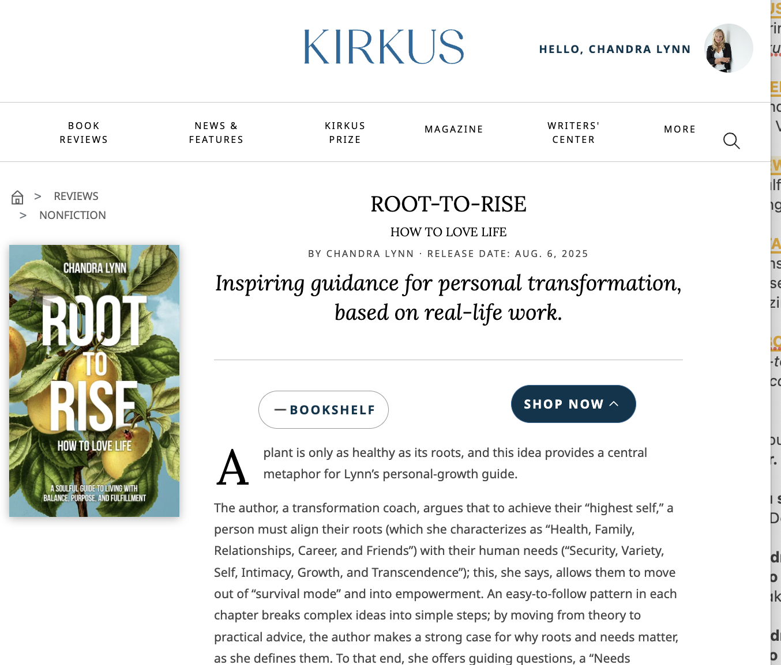
Task: Open the More navigation menu
Action: [679, 130]
